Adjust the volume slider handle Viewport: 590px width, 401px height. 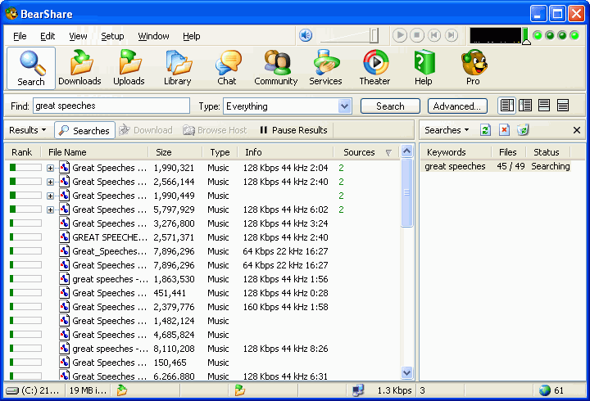pos(374,36)
